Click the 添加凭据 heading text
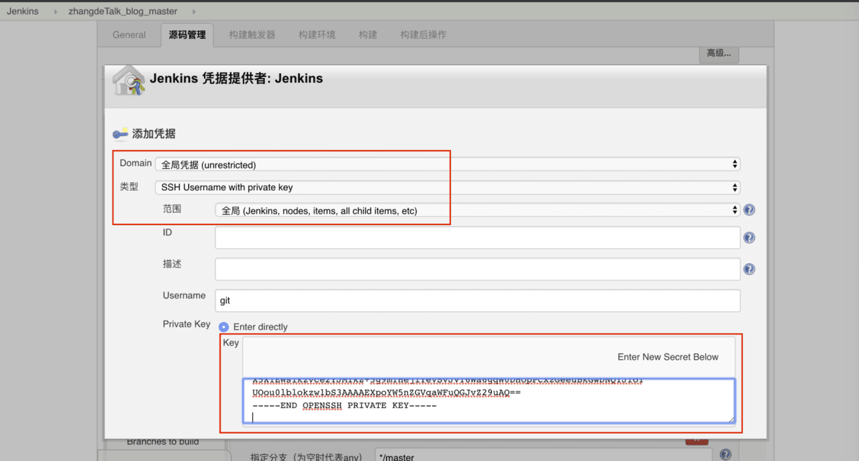Viewport: 859px width, 461px height. (x=154, y=134)
